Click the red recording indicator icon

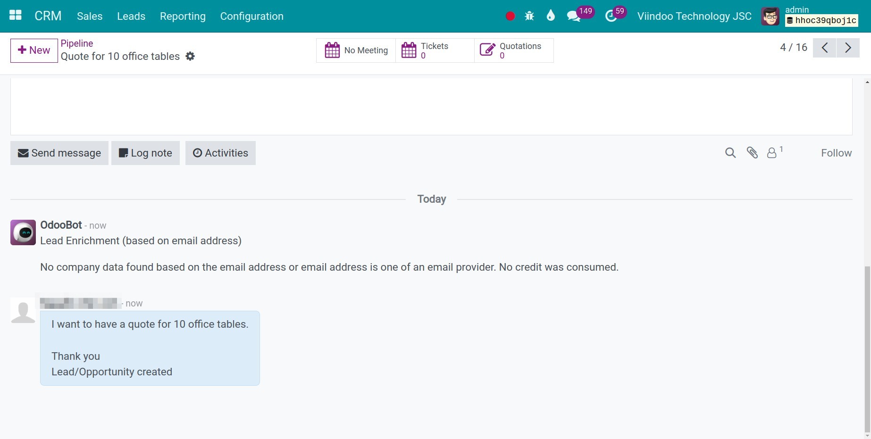510,16
